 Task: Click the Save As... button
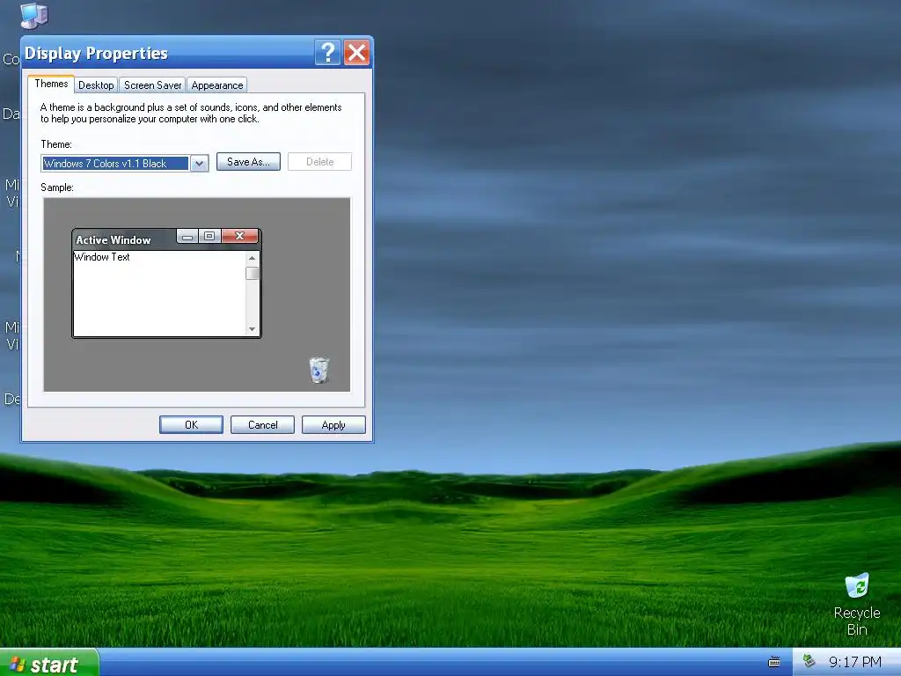point(248,162)
